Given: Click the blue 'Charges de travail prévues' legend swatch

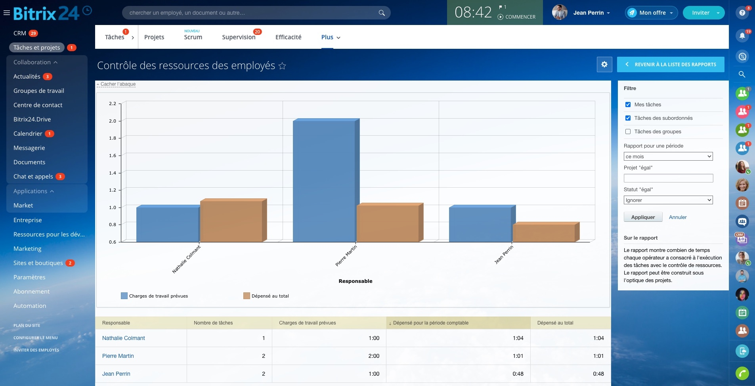Looking at the screenshot, I should [x=124, y=296].
